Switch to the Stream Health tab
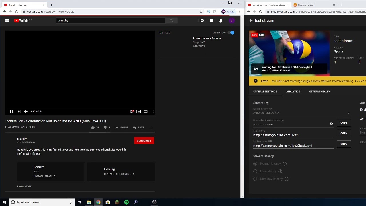 coord(320,92)
